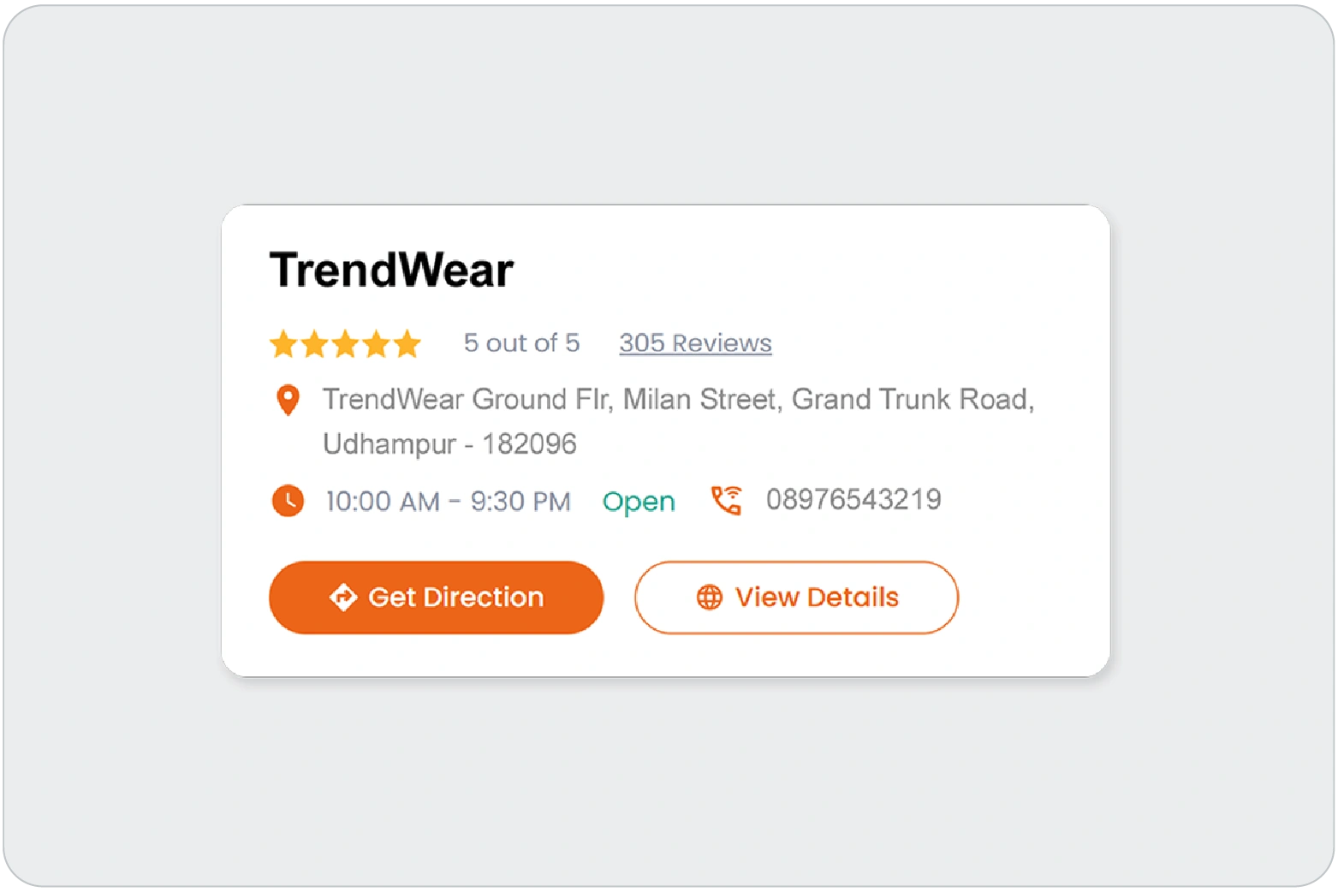
Task: Click the Udhampur - 182096 pincode line
Action: click(x=449, y=444)
